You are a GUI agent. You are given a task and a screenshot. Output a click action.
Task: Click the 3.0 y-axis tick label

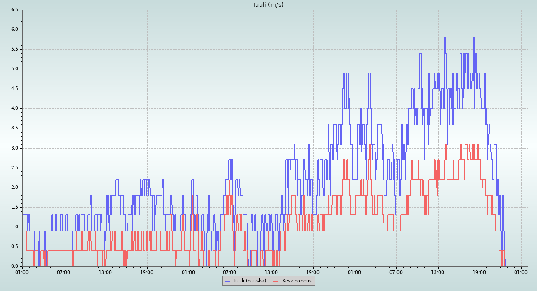coord(14,148)
